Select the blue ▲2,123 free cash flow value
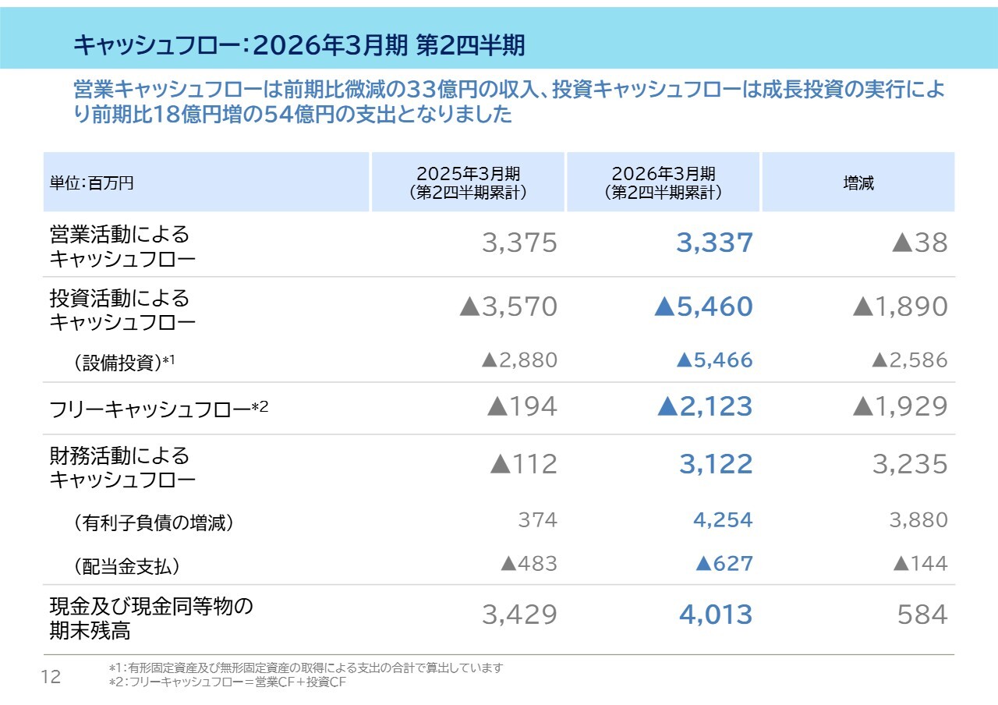Screen dimensions: 998x705 click(x=705, y=406)
